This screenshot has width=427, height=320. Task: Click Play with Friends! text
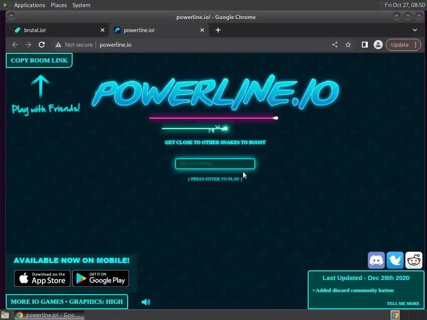tap(46, 109)
